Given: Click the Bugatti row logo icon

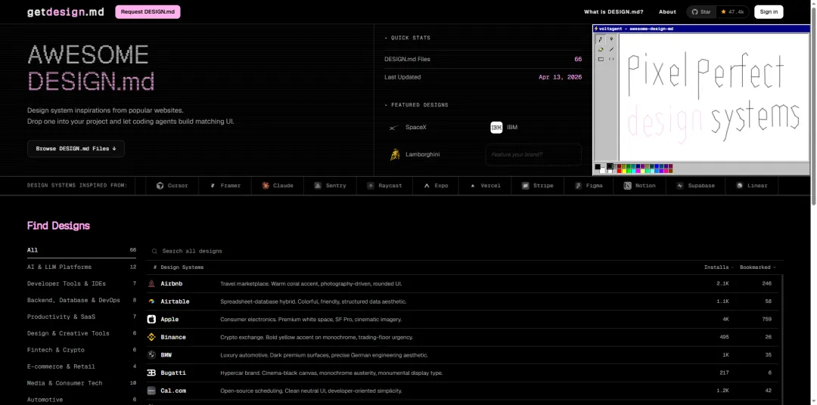Looking at the screenshot, I should 151,373.
